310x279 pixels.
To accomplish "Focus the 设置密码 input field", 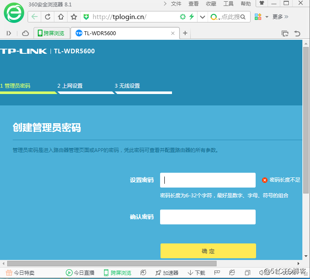I will pos(208,180).
